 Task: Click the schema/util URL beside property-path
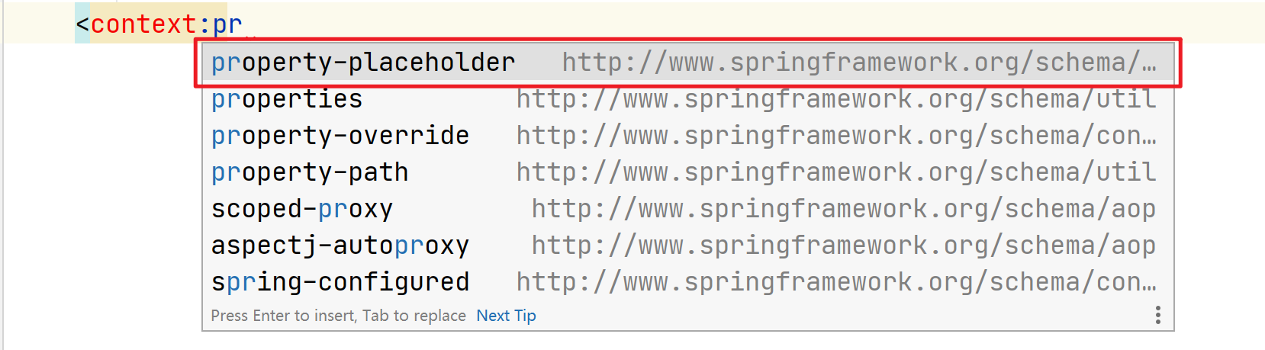836,172
